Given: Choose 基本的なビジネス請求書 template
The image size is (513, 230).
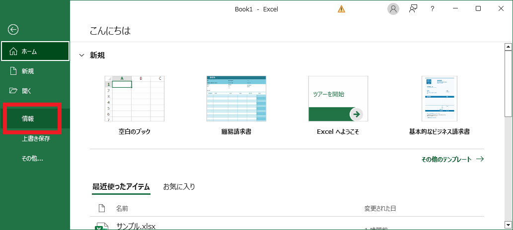Looking at the screenshot, I should [x=440, y=99].
